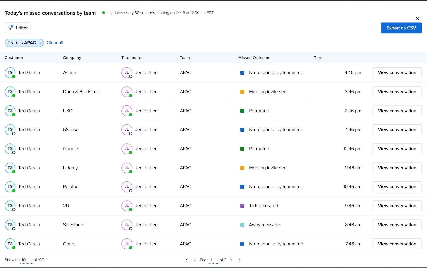The width and height of the screenshot is (427, 268).
Task: Click the light blue Away message swatch
Action: click(242, 225)
